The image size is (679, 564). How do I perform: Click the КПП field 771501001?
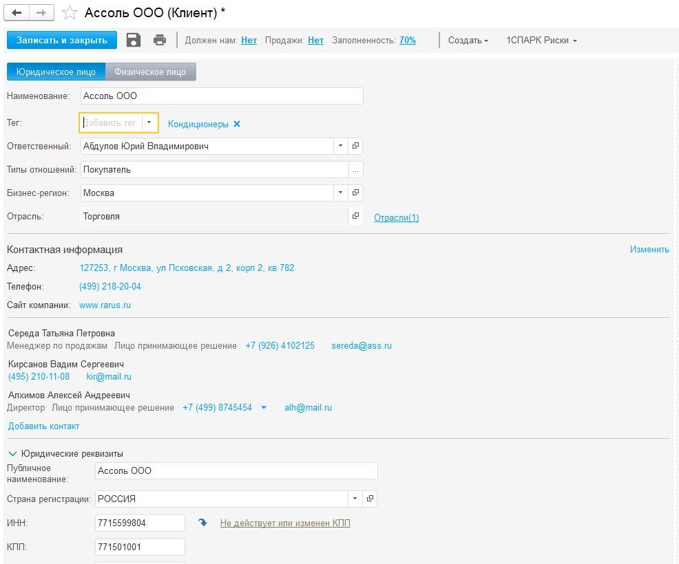point(140,547)
